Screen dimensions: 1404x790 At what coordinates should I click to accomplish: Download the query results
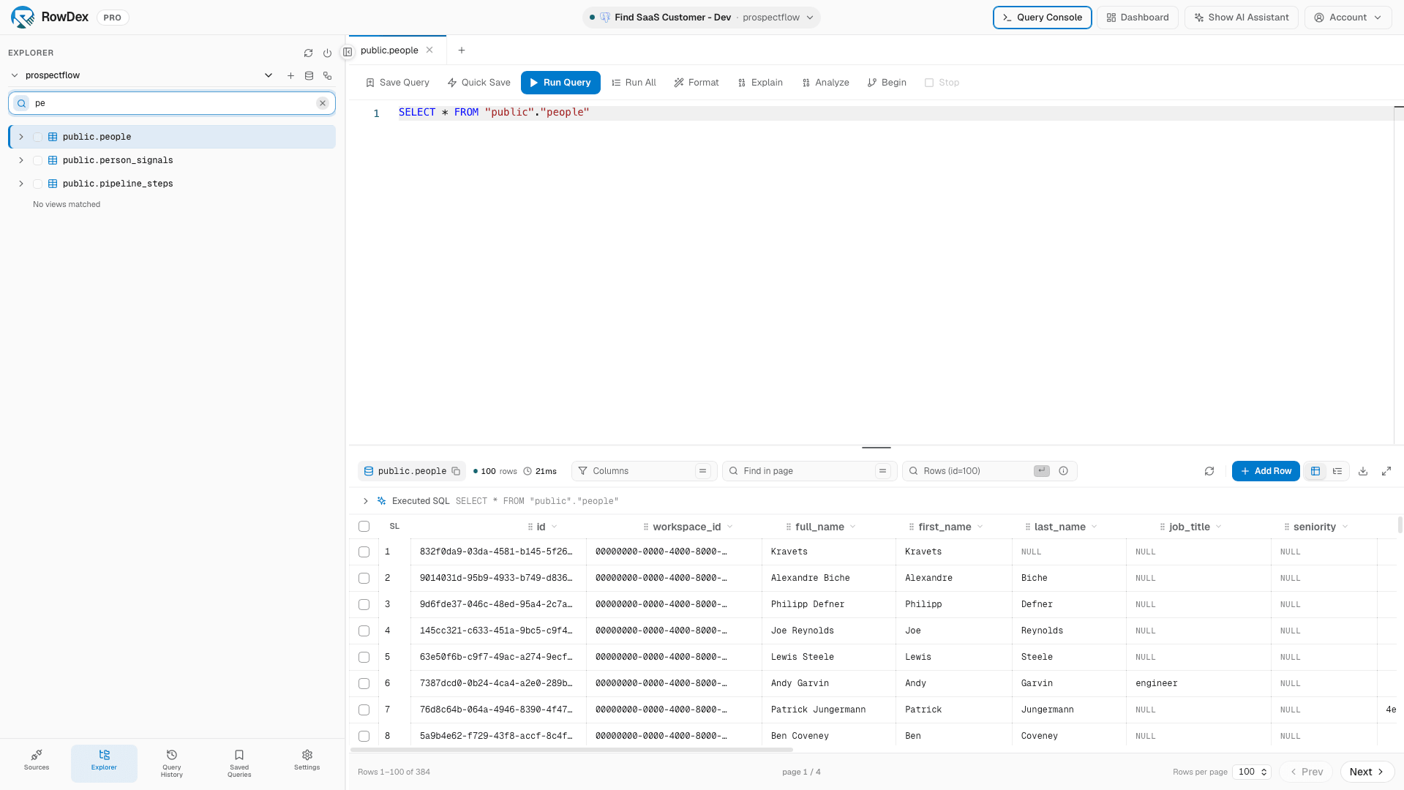(1363, 471)
